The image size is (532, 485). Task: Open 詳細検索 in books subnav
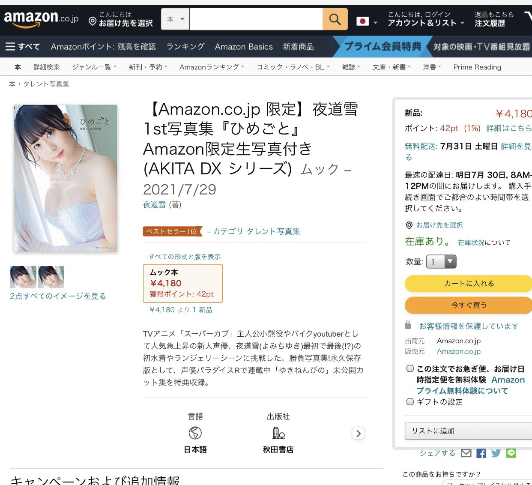click(47, 67)
